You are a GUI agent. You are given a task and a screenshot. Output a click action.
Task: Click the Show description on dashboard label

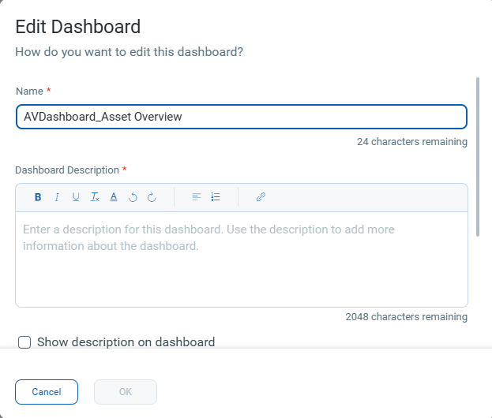(x=126, y=342)
